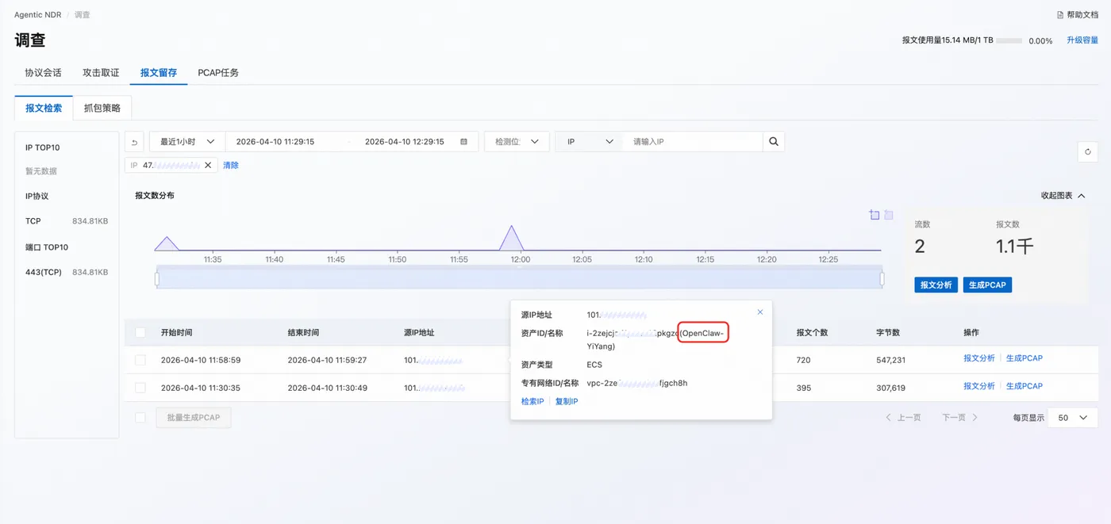Check the row starting 2026-04-10 11:30:35
The width and height of the screenshot is (1111, 524).
pos(140,388)
